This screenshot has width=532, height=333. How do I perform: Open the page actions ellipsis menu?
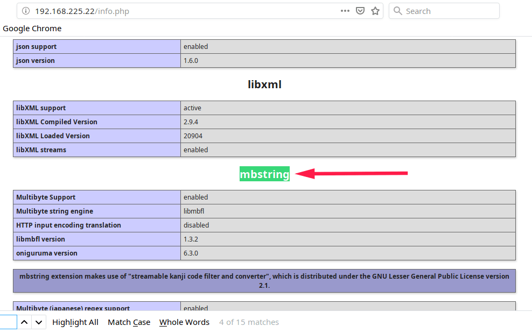point(345,11)
